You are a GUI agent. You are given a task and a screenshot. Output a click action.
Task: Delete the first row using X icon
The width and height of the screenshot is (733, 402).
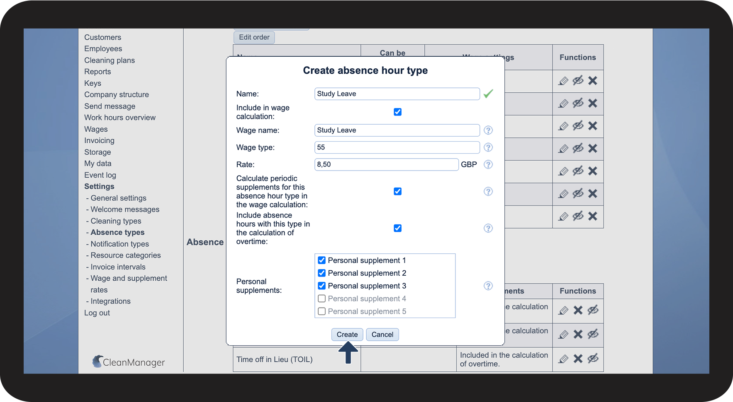tap(592, 81)
